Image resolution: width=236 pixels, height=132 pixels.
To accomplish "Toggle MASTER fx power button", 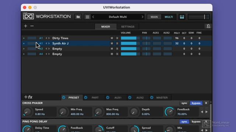I will click(x=152, y=98).
